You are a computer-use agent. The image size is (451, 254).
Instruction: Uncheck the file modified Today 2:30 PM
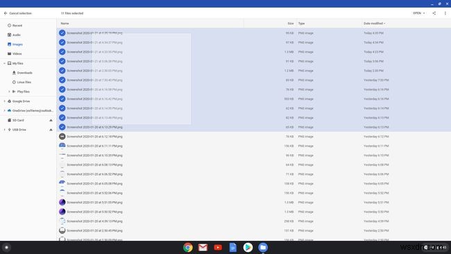(x=62, y=71)
